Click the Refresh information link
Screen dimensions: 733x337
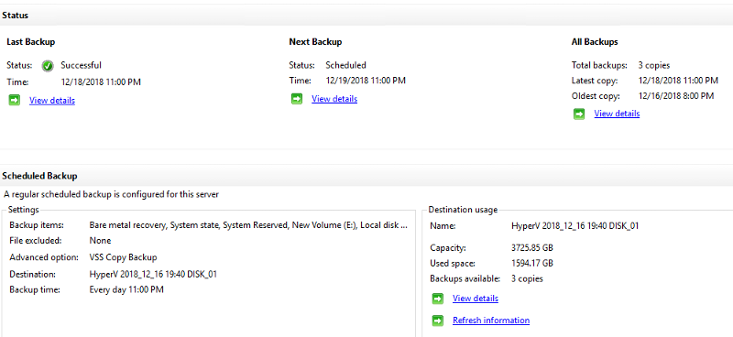click(x=491, y=321)
